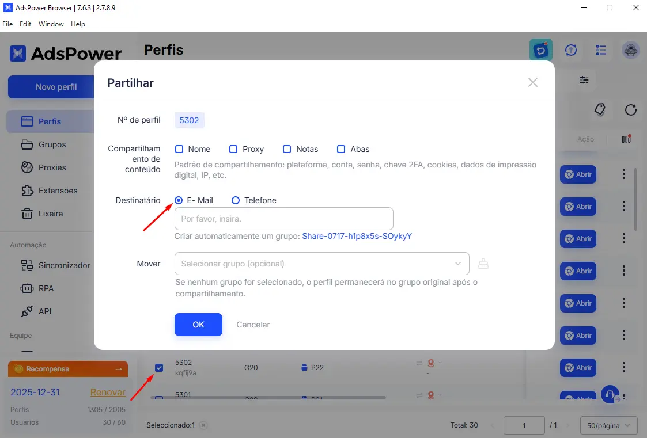Click Cancelar in the share dialog
Viewport: 647px width, 438px height.
tap(253, 325)
